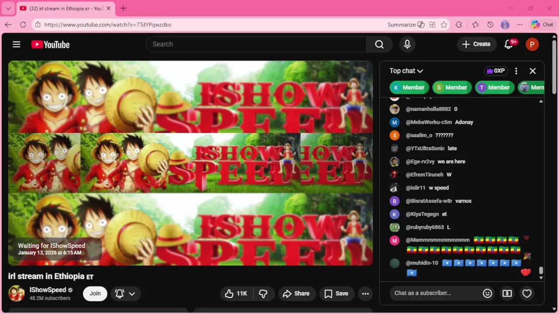Image resolution: width=559 pixels, height=314 pixels.
Task: Toggle the subscription notification bell
Action: (x=120, y=294)
